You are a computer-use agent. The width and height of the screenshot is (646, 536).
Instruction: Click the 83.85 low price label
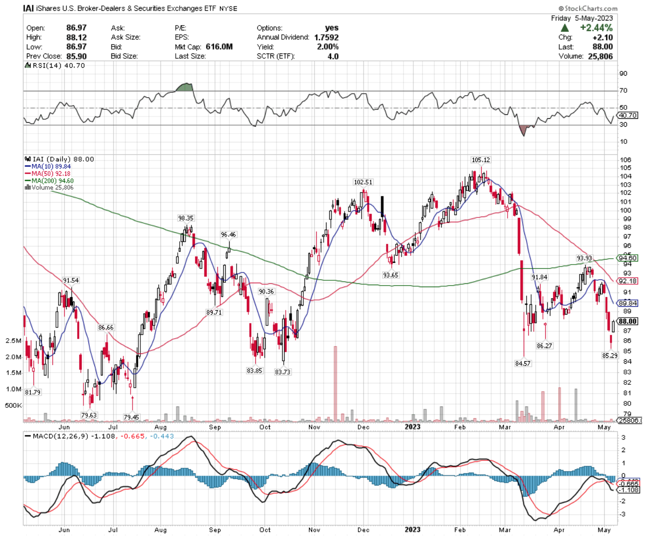coord(254,371)
